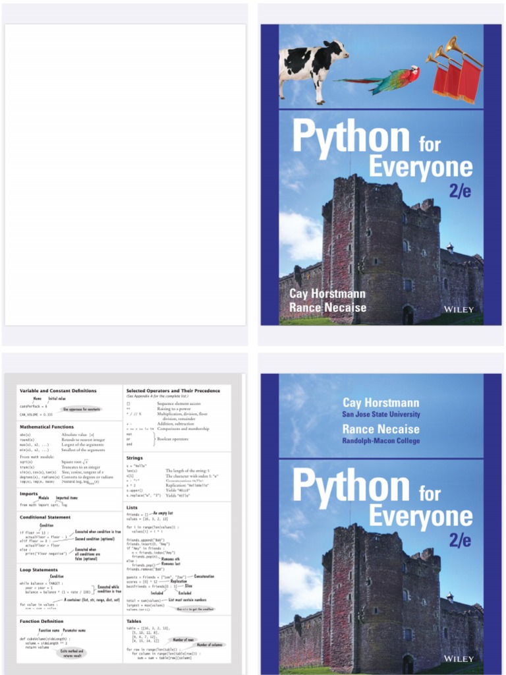Click the "Tables" heading
Screen dimensions: 506x675
134,621
